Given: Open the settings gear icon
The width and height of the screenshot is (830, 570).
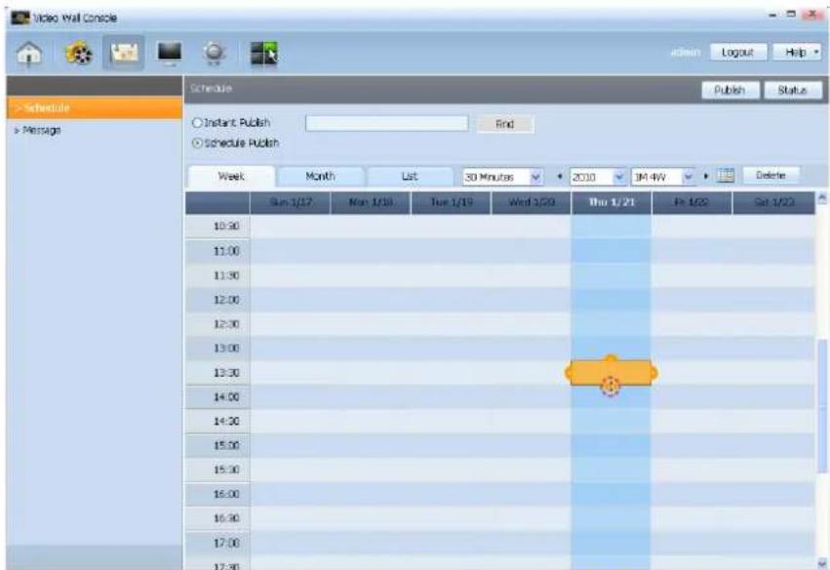Looking at the screenshot, I should 214,53.
